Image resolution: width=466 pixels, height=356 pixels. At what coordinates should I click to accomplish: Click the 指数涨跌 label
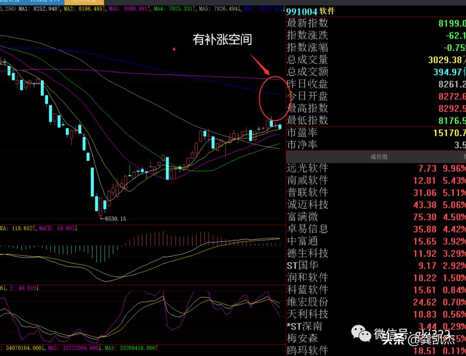pos(308,35)
